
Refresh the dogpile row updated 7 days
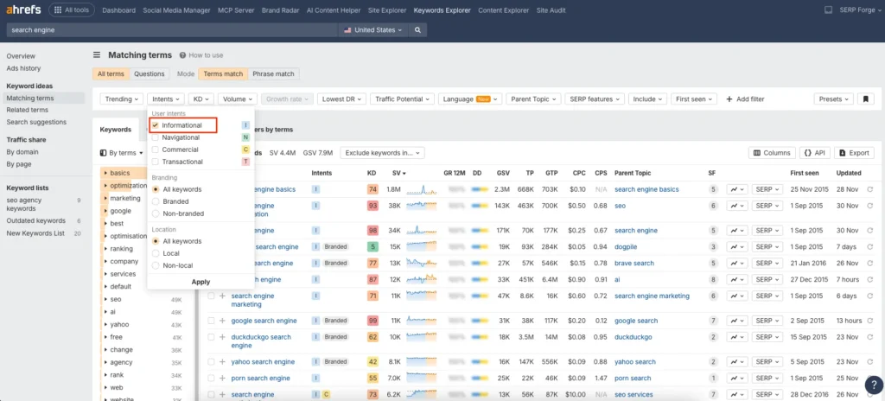(869, 247)
